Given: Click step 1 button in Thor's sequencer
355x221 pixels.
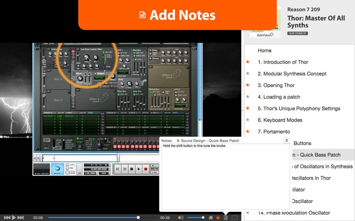Looking at the screenshot, I should pyautogui.click(x=115, y=147).
